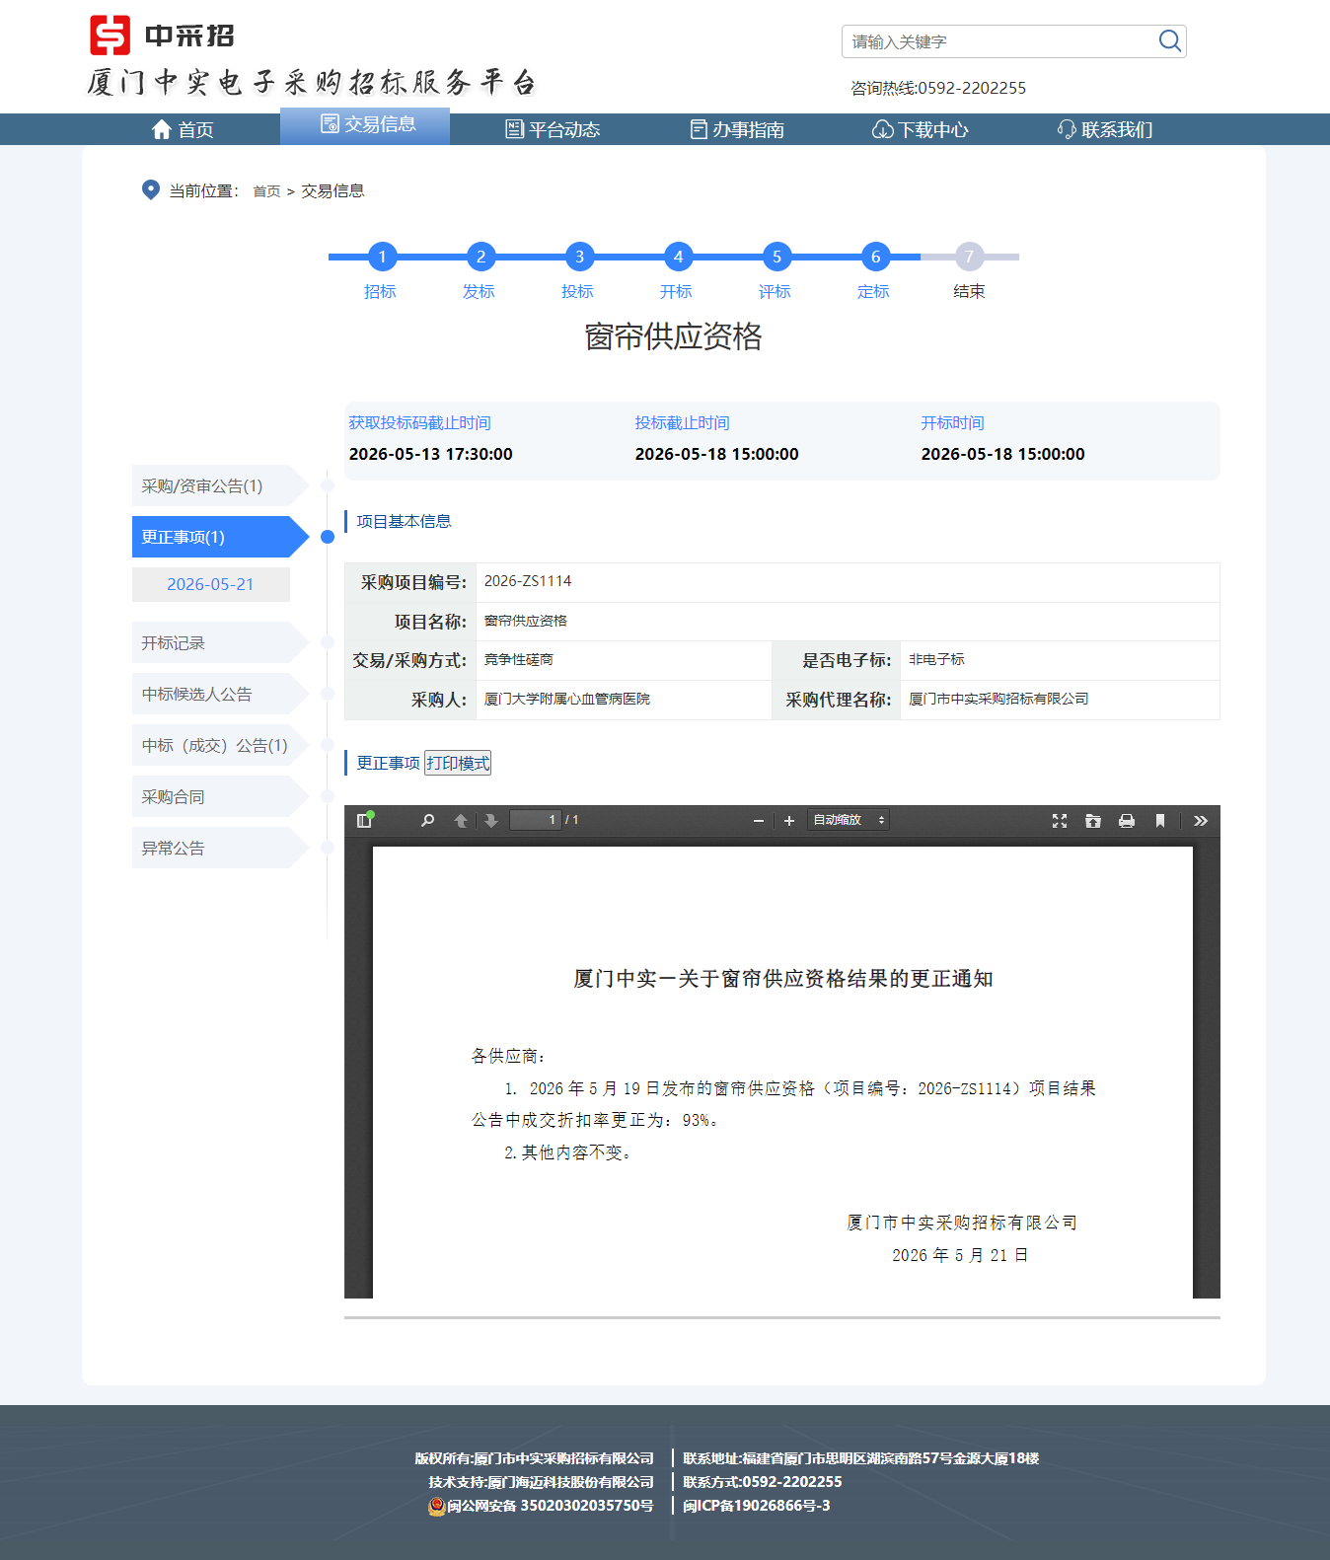The width and height of the screenshot is (1330, 1560).
Task: Click the 中采招 logo
Action: (x=162, y=36)
